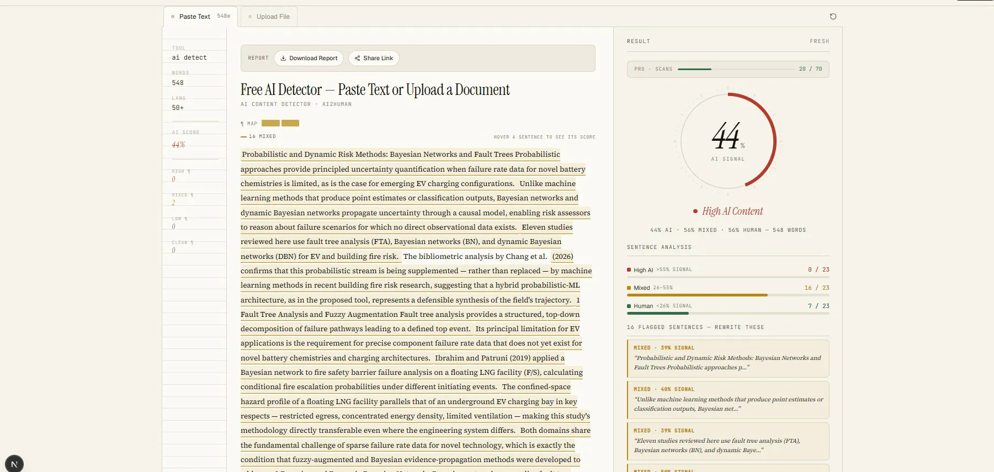Click the 44% AI signal gauge
This screenshot has width=994, height=472.
[728, 141]
